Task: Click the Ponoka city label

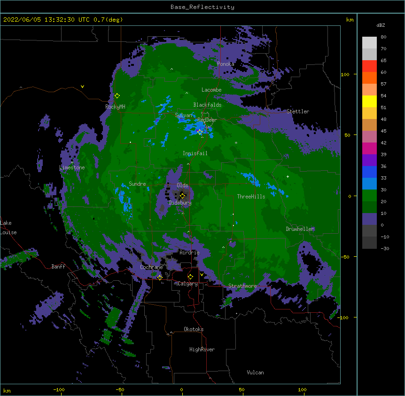Action: click(x=226, y=64)
